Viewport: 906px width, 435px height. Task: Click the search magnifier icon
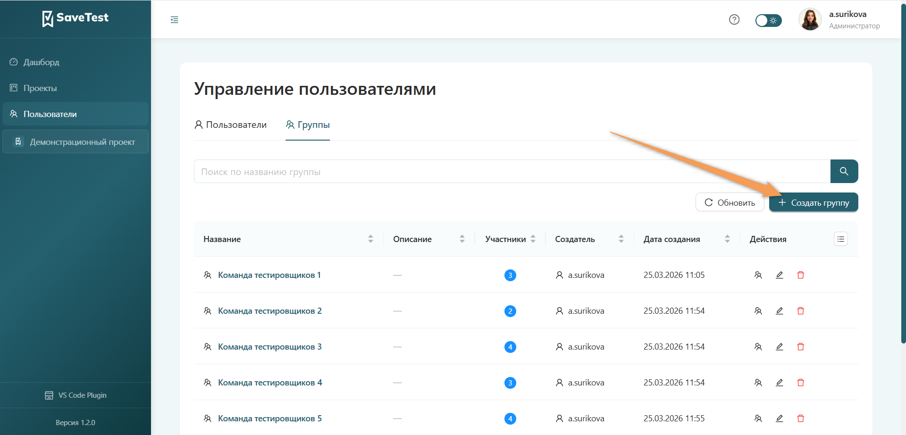(x=844, y=171)
